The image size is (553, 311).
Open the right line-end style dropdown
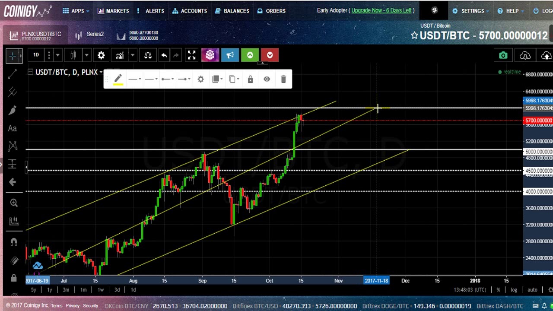pyautogui.click(x=184, y=79)
